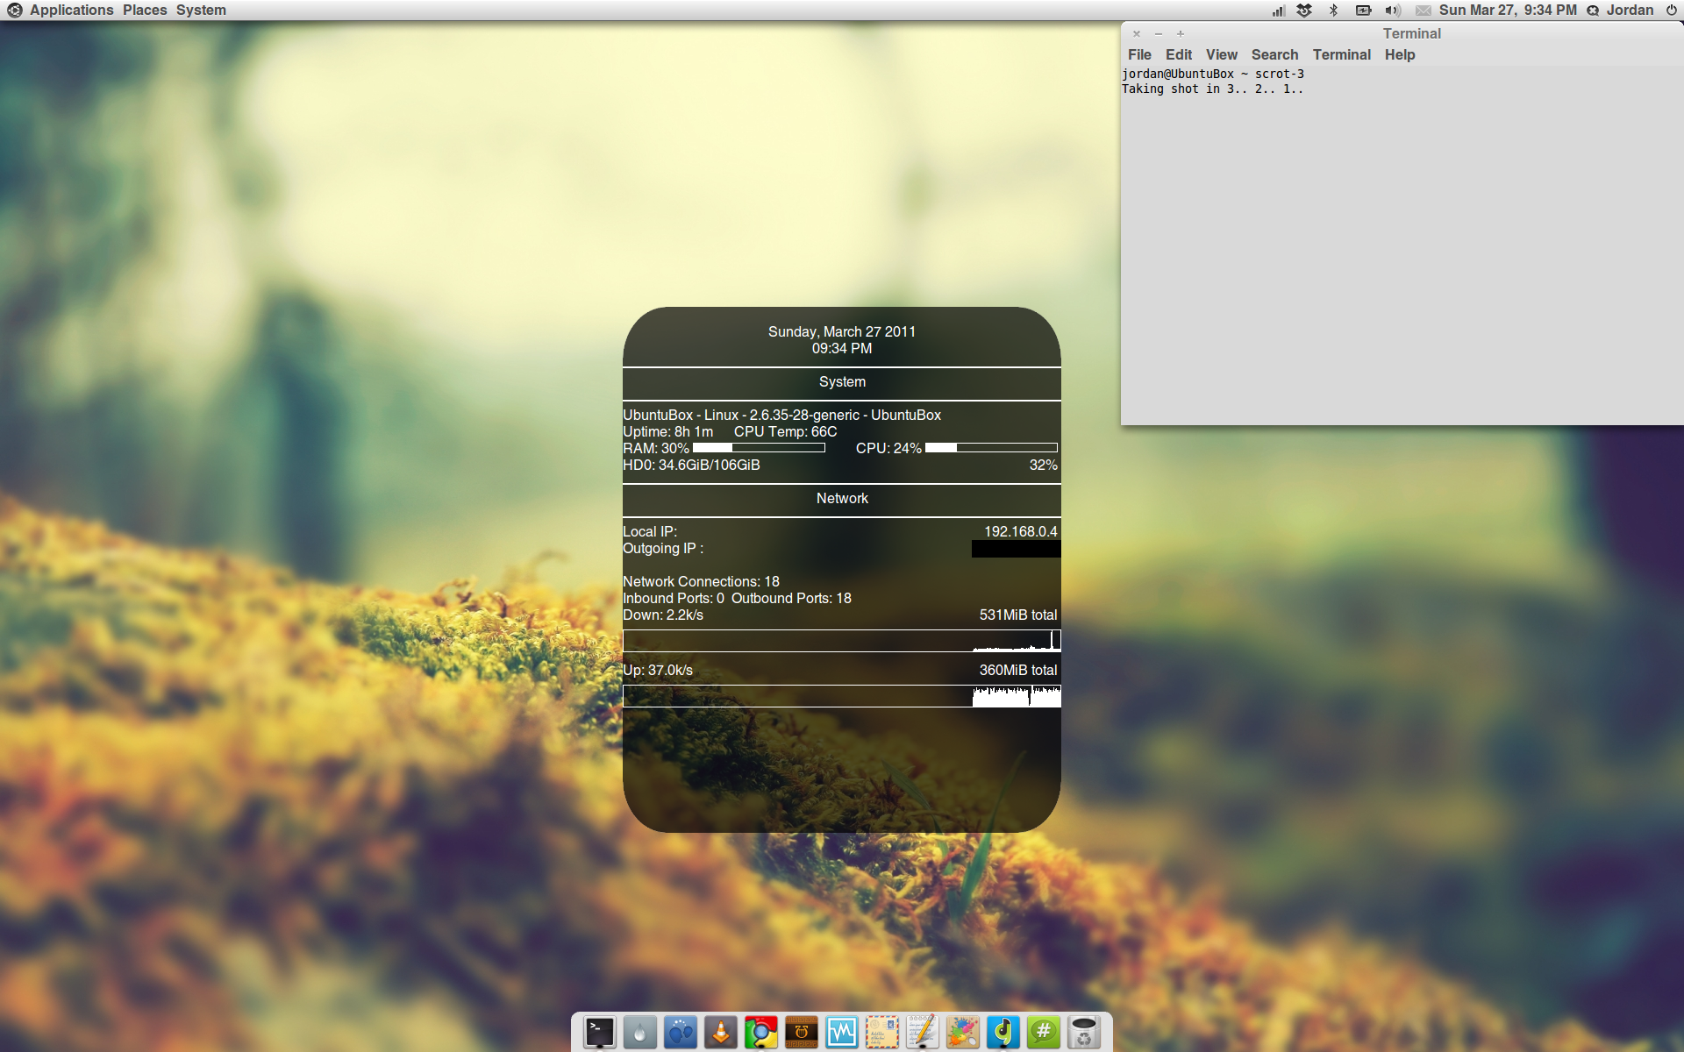Open the battery power indicator
1684x1052 pixels.
point(1363,11)
